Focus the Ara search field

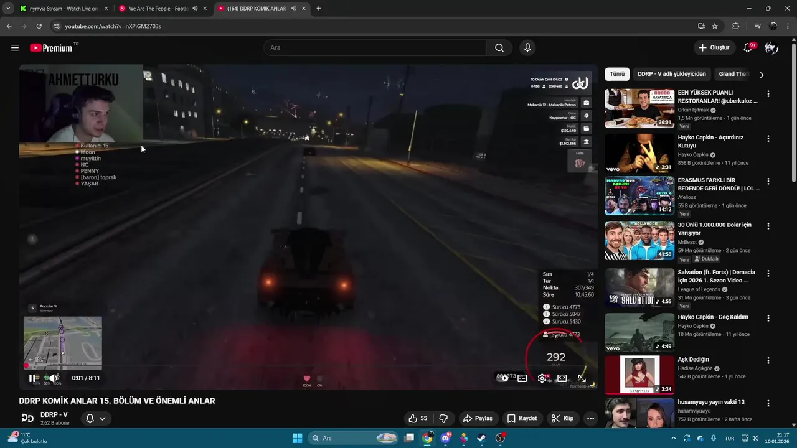[x=375, y=48]
